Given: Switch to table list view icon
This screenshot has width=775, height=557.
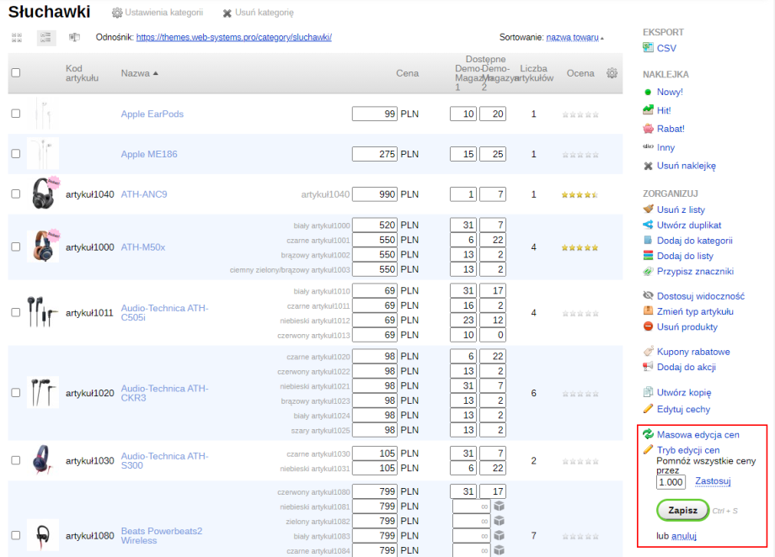Looking at the screenshot, I should [x=46, y=38].
